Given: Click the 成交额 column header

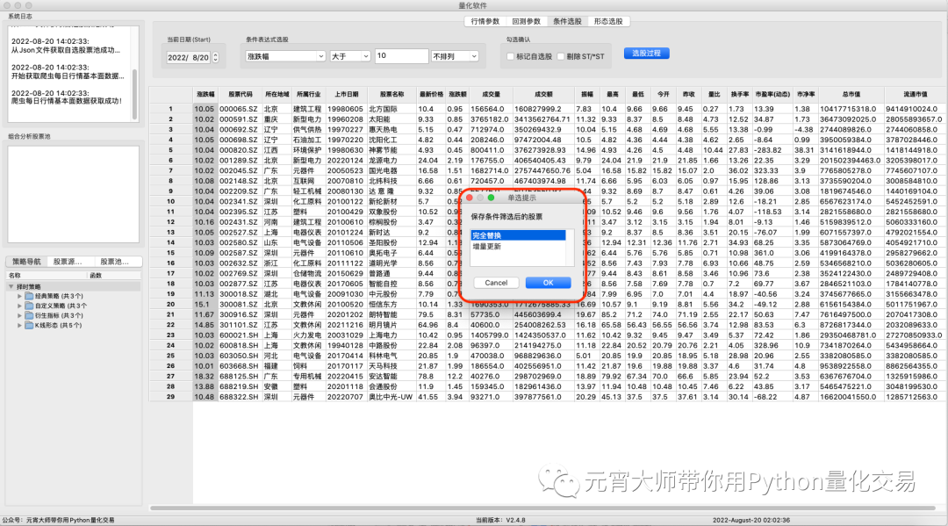Looking at the screenshot, I should [543, 94].
